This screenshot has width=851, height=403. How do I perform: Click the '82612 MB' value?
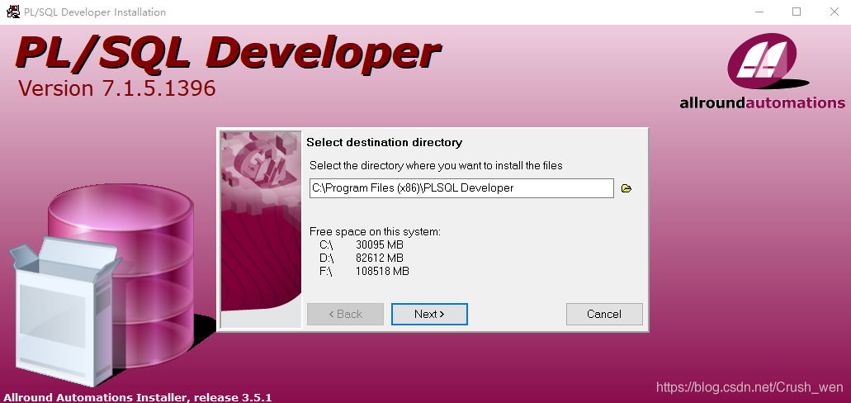coord(380,258)
